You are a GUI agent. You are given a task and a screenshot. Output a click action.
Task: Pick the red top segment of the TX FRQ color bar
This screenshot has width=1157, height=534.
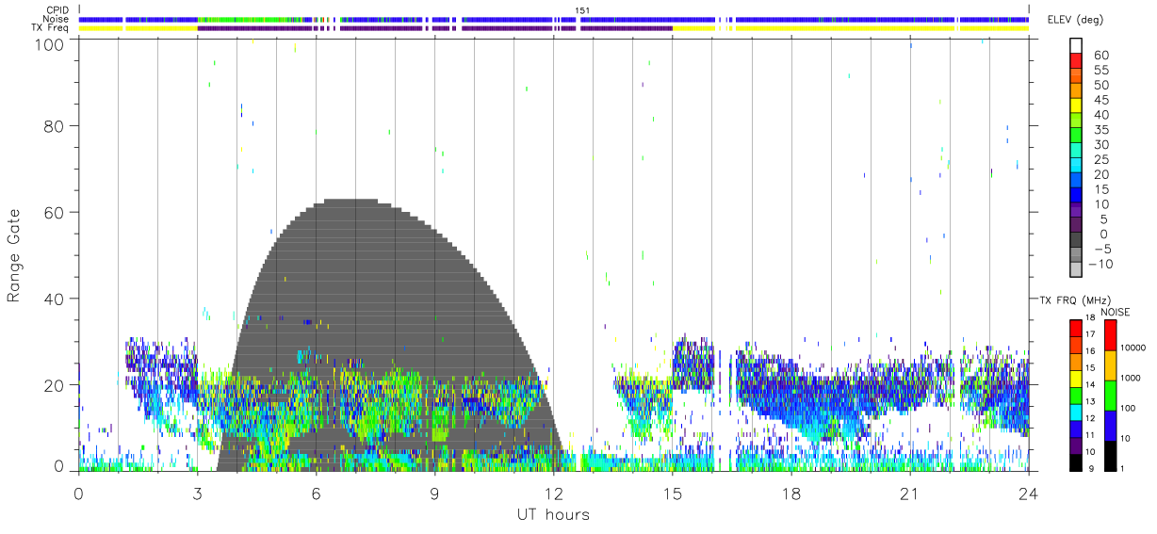tap(1076, 329)
